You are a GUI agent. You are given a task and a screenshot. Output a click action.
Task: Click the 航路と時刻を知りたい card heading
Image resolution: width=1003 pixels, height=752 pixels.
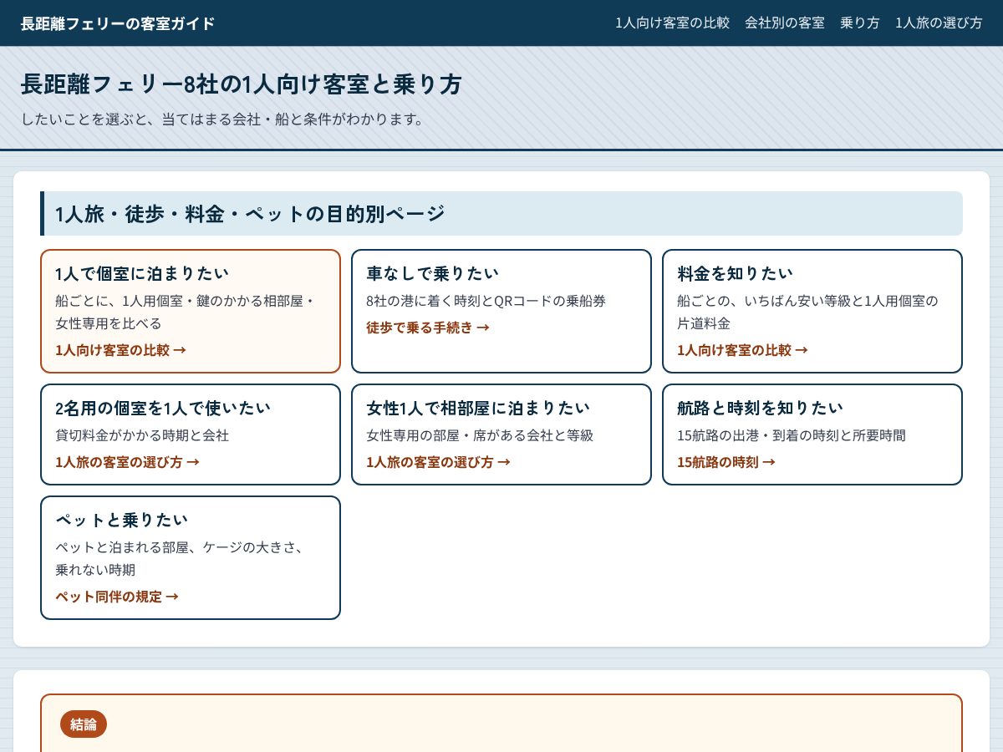pyautogui.click(x=760, y=408)
